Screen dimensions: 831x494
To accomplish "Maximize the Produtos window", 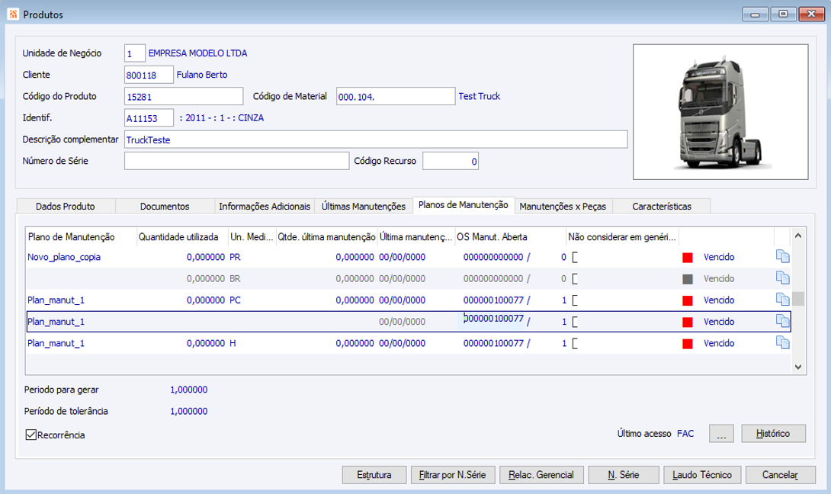I will click(x=783, y=14).
